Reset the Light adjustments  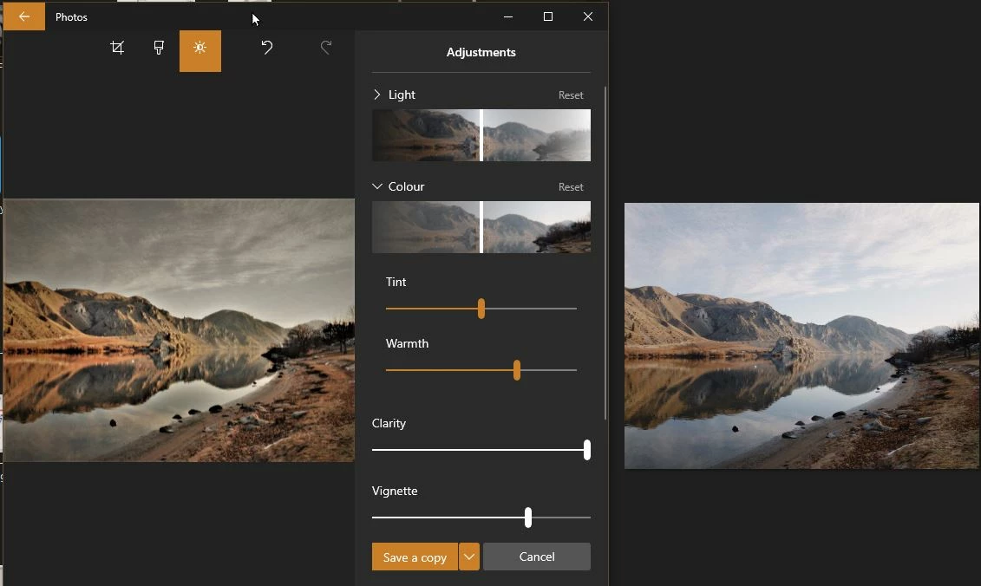[571, 95]
